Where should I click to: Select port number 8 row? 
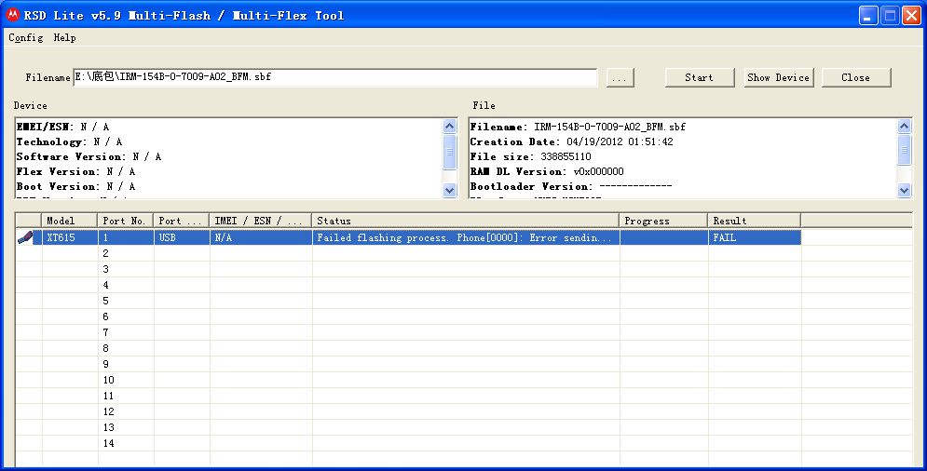click(x=464, y=349)
